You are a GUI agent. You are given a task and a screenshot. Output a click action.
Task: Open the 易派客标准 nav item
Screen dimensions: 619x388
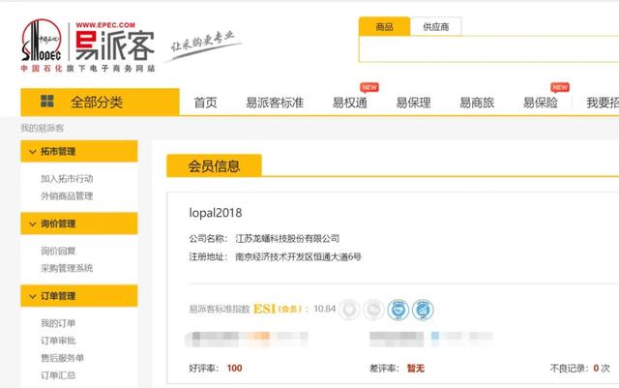pos(275,103)
